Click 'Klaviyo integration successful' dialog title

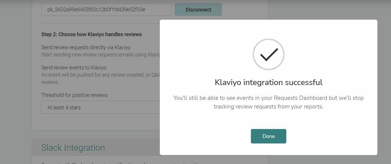[268, 82]
